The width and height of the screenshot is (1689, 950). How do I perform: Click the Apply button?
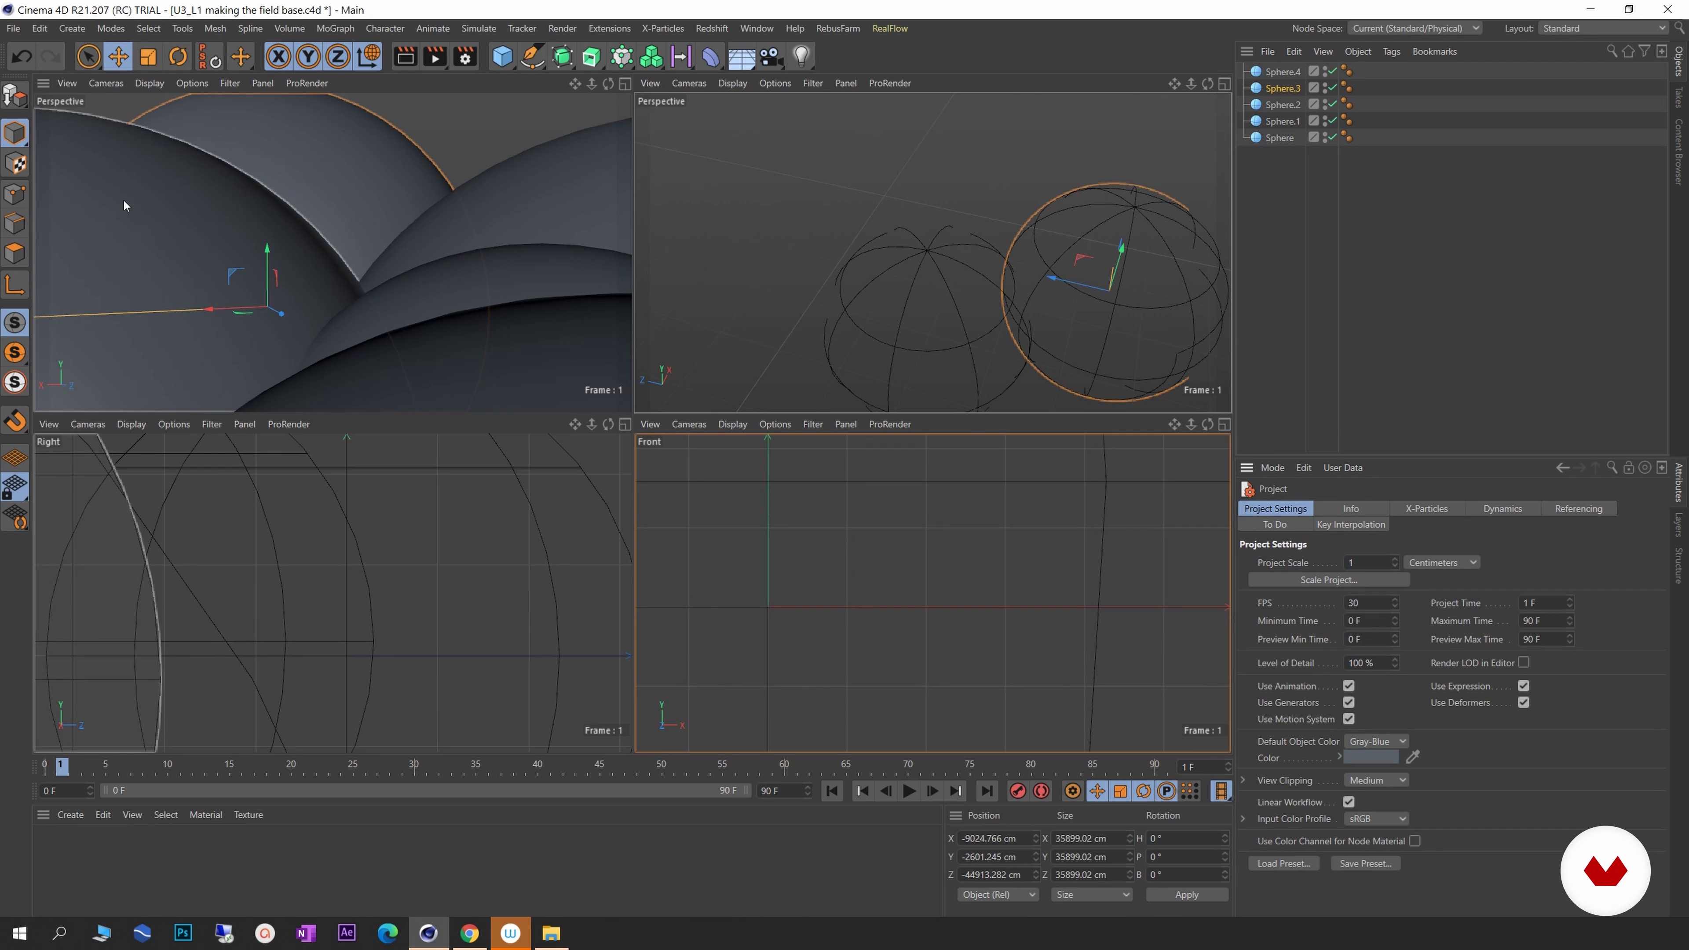coord(1187,895)
